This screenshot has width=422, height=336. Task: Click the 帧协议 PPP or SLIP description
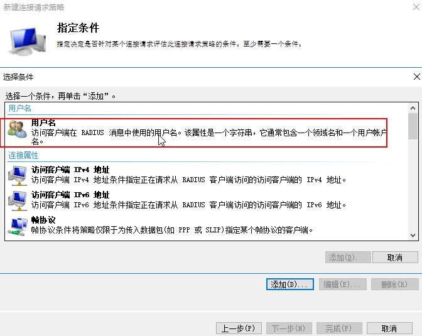(x=172, y=230)
